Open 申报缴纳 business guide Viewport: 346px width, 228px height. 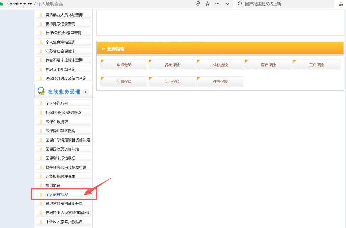[124, 65]
